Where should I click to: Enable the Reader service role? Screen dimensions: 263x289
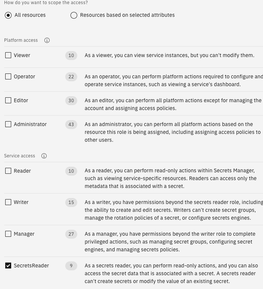tap(8, 171)
